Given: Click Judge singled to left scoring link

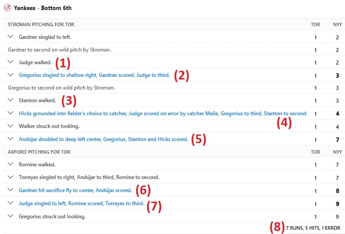Looking at the screenshot, I should coord(81,203).
